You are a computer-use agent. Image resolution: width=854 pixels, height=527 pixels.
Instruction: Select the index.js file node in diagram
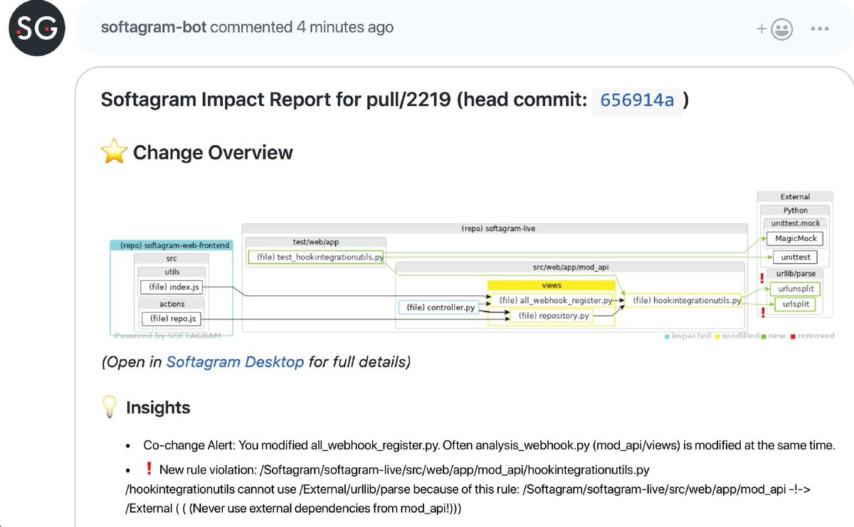click(x=171, y=287)
